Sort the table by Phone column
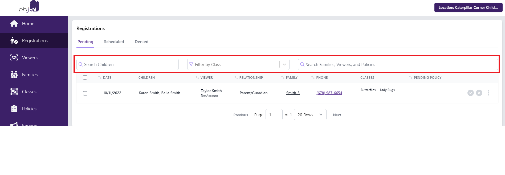505x175 pixels. pos(319,77)
